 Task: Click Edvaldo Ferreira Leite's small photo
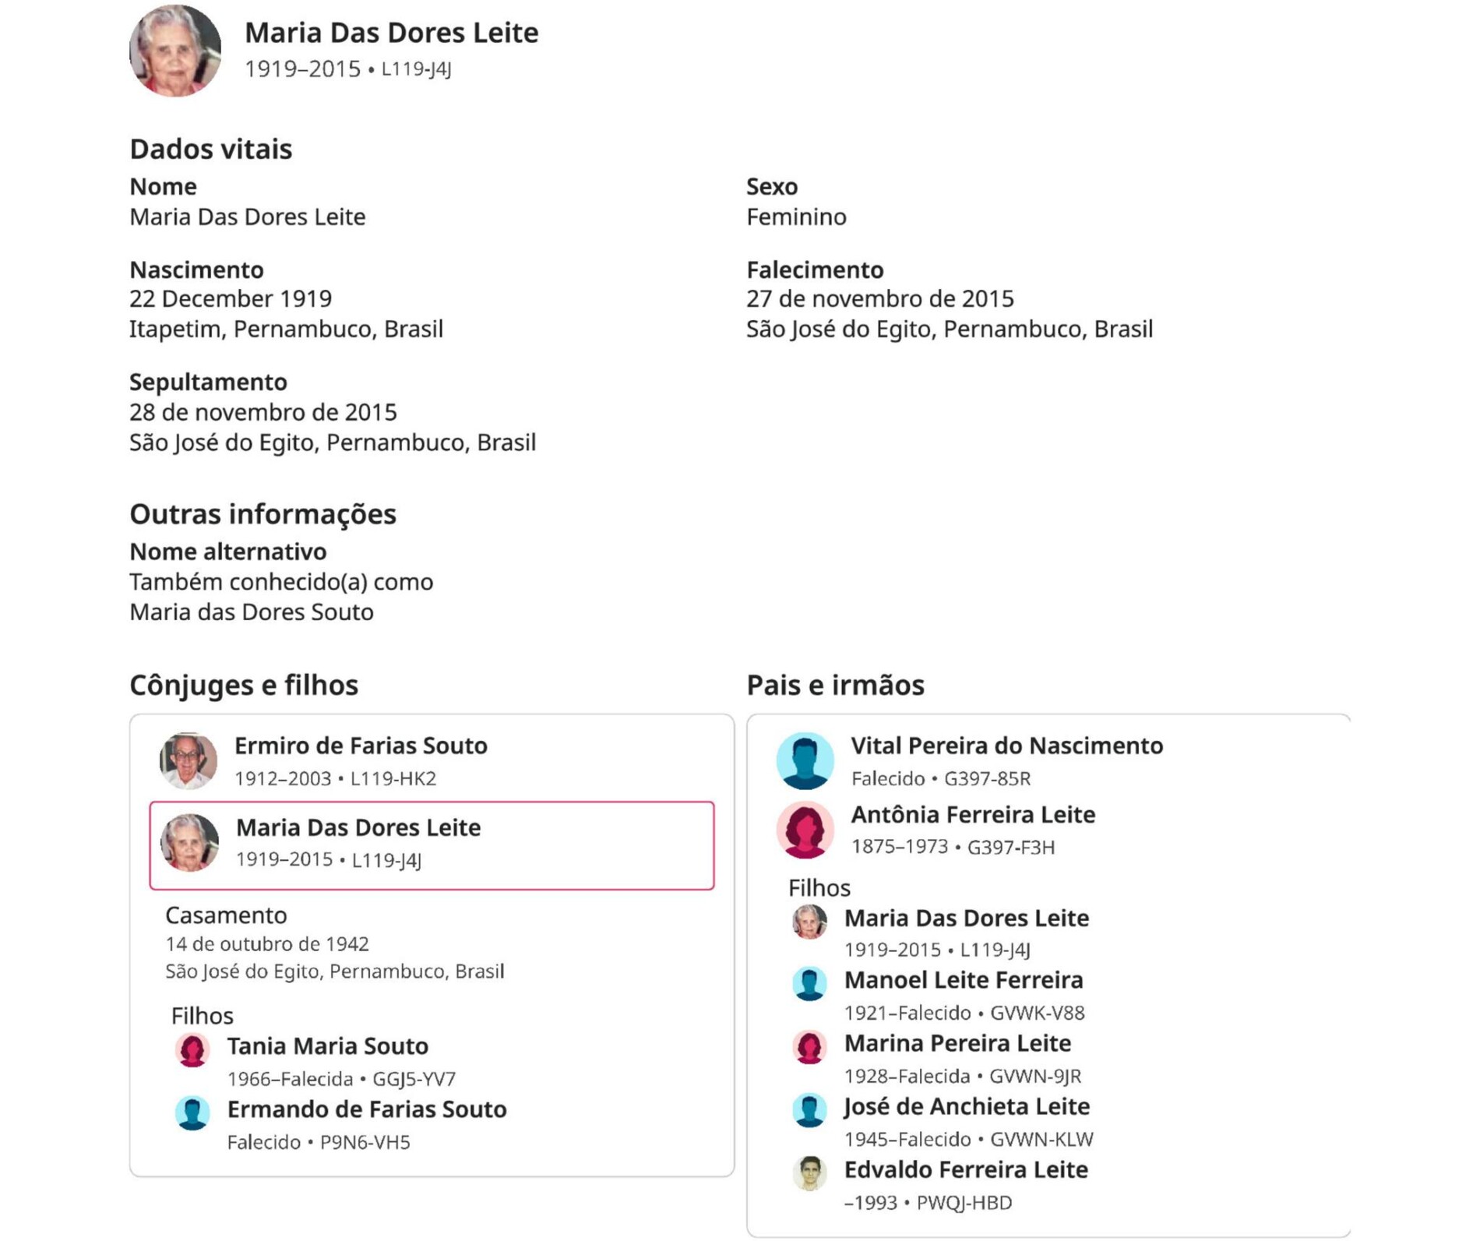click(809, 1172)
